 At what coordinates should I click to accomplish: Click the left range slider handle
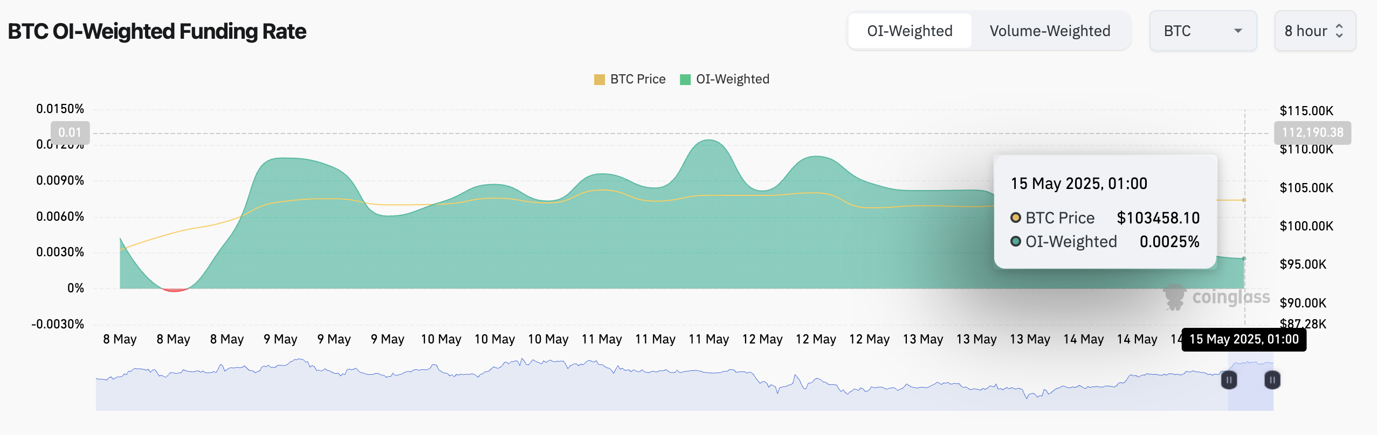(1229, 380)
